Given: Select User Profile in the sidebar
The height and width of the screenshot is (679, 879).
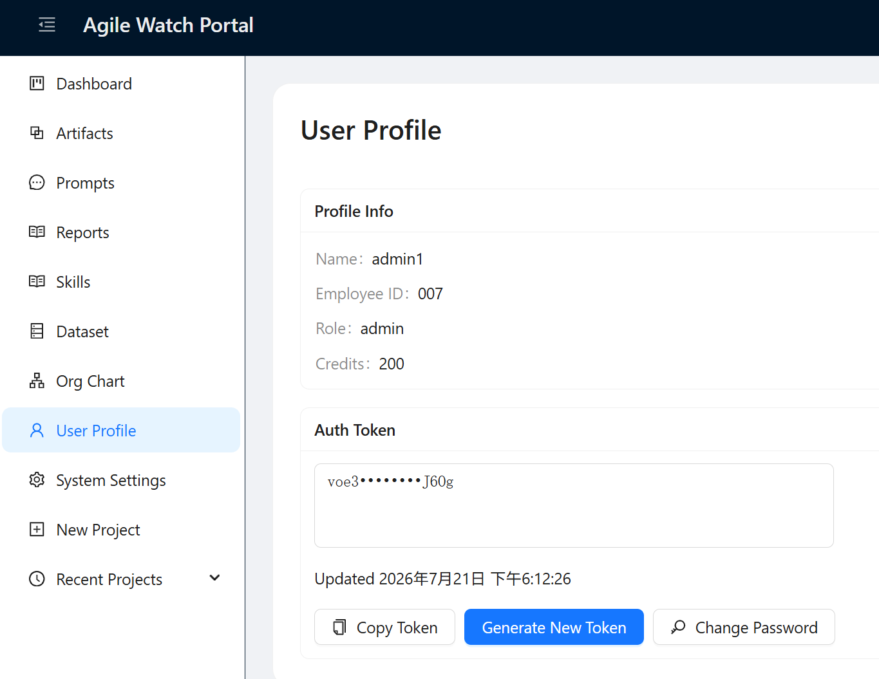Looking at the screenshot, I should point(121,430).
